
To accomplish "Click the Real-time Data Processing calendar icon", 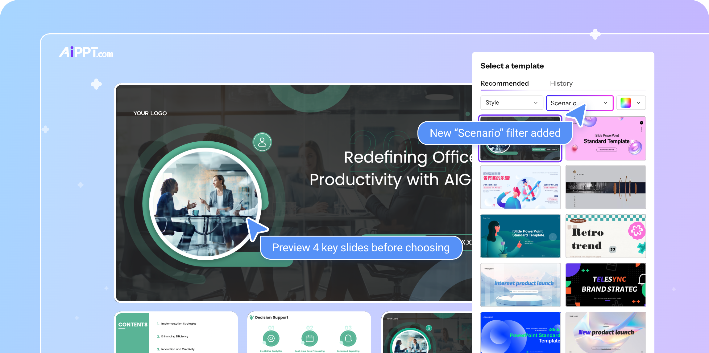I will 309,339.
